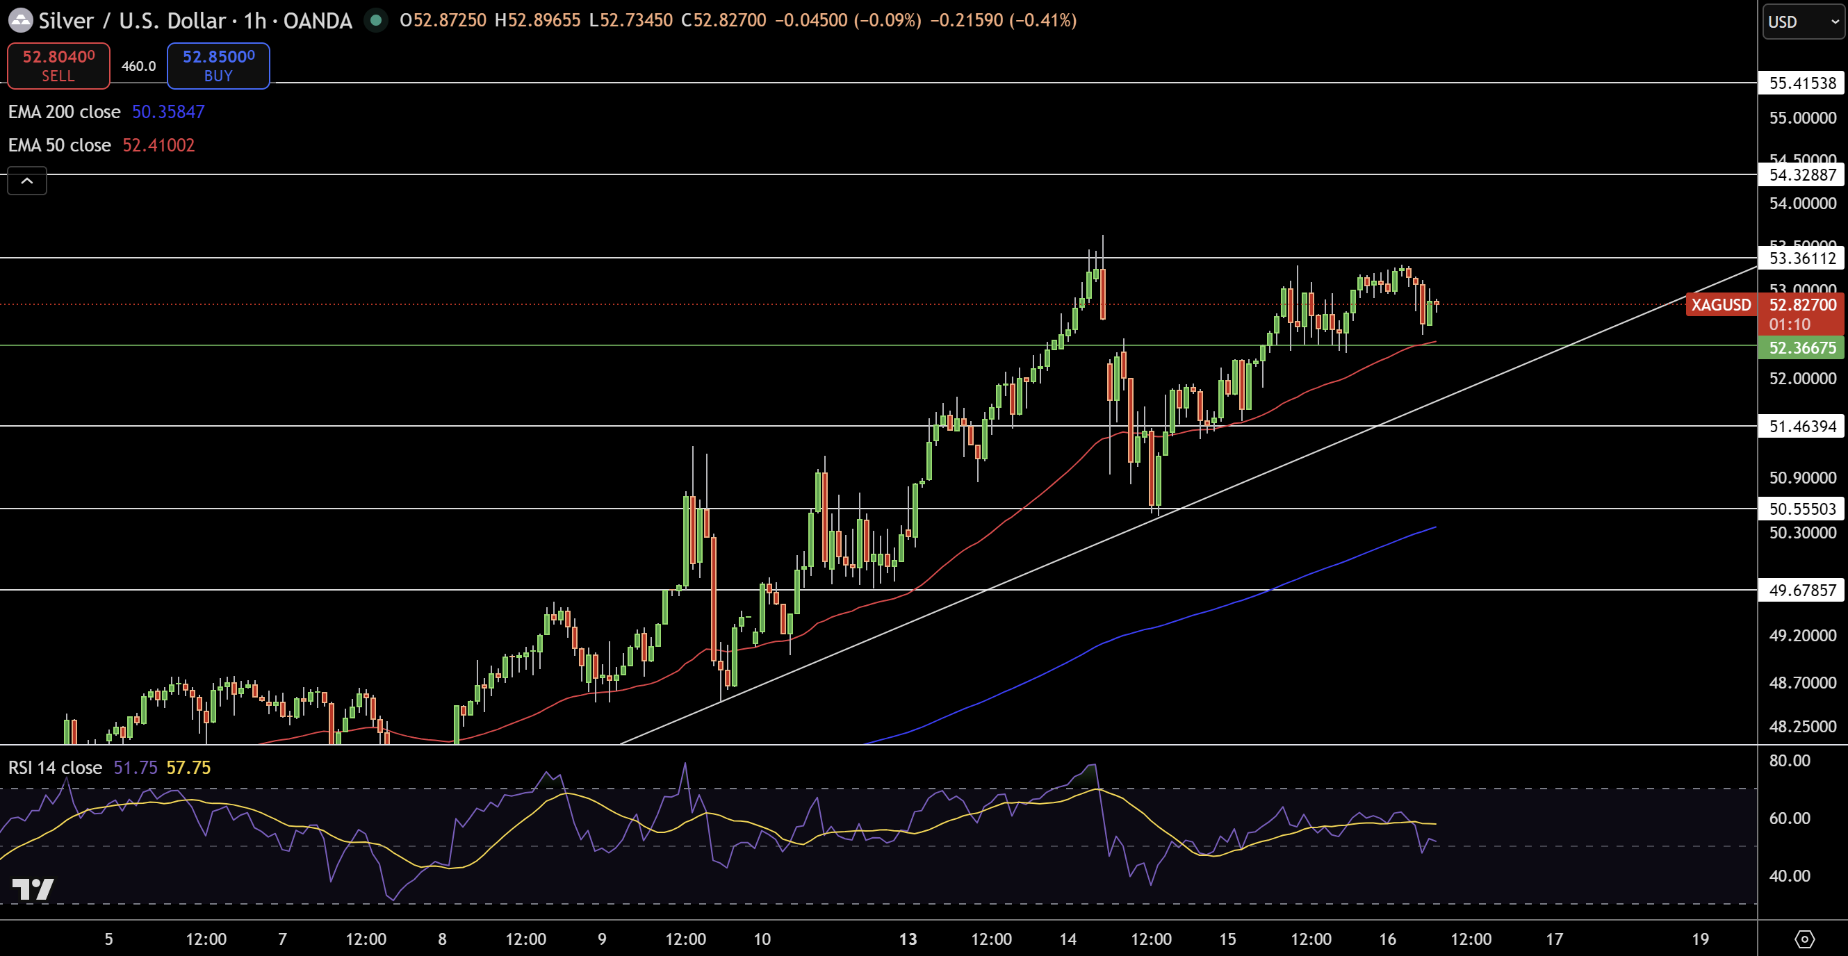Select the EMA 200 close legend
The image size is (1848, 956).
coord(65,112)
